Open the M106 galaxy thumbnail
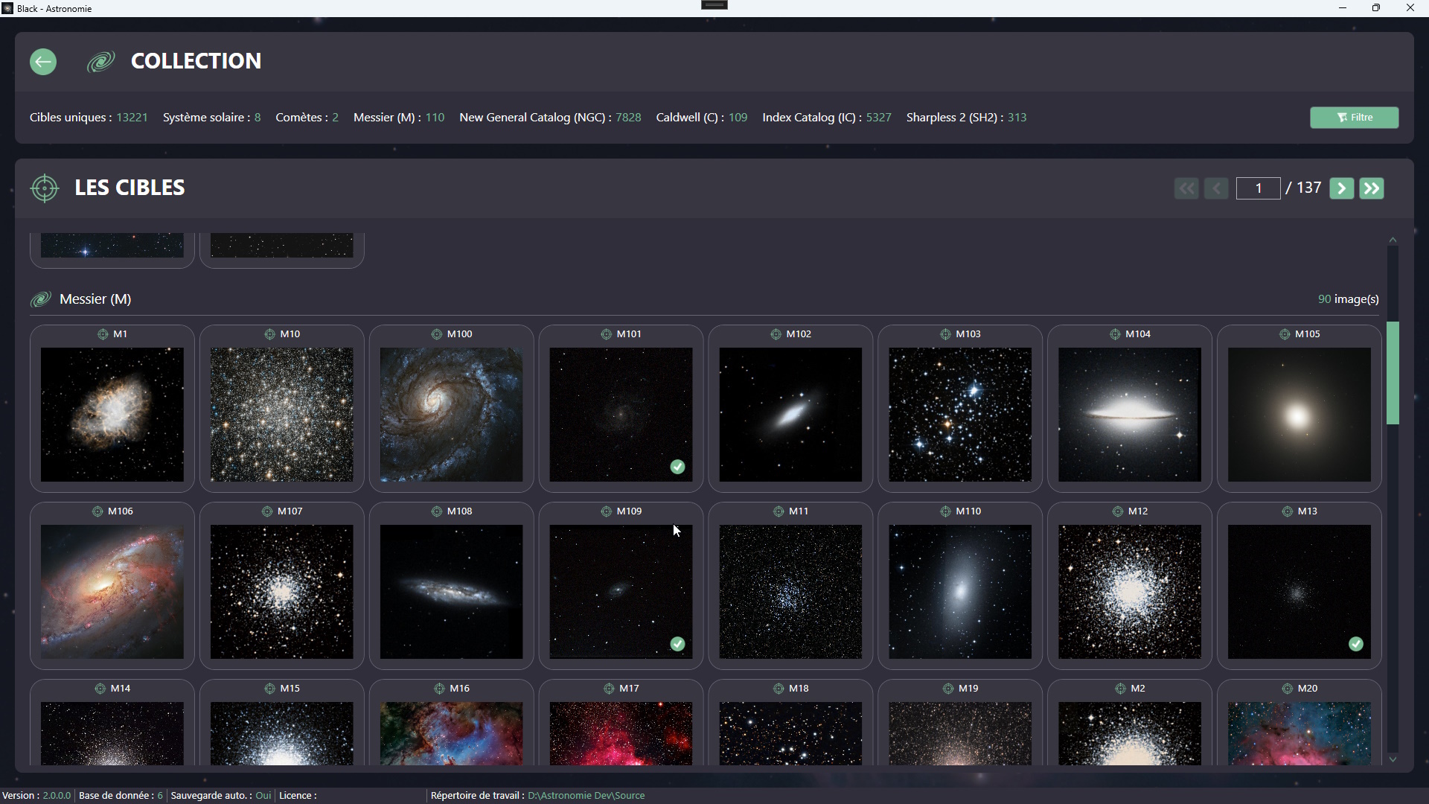 pos(112,592)
